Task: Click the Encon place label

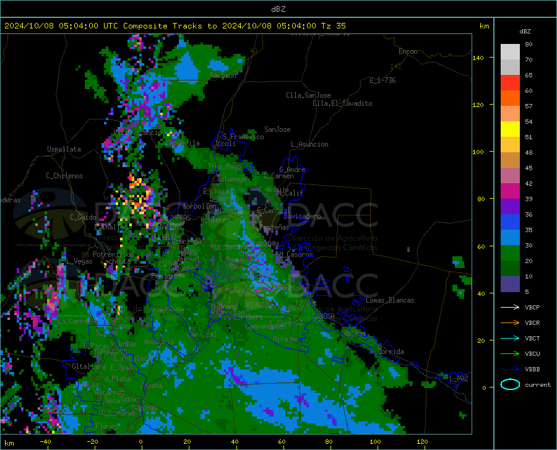Action: tap(408, 51)
